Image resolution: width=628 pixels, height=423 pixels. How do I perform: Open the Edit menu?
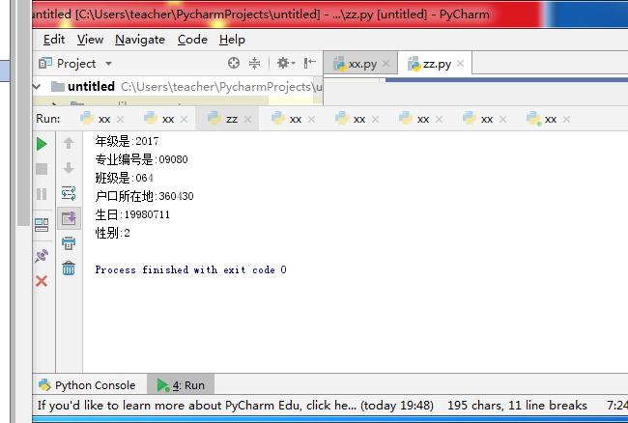[54, 40]
